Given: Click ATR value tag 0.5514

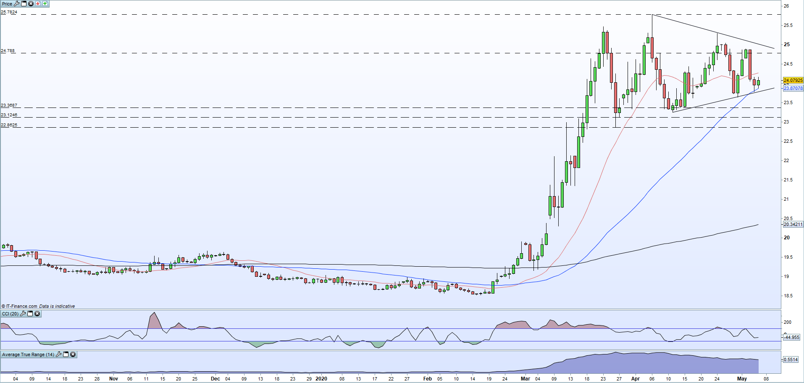Looking at the screenshot, I should [x=791, y=359].
